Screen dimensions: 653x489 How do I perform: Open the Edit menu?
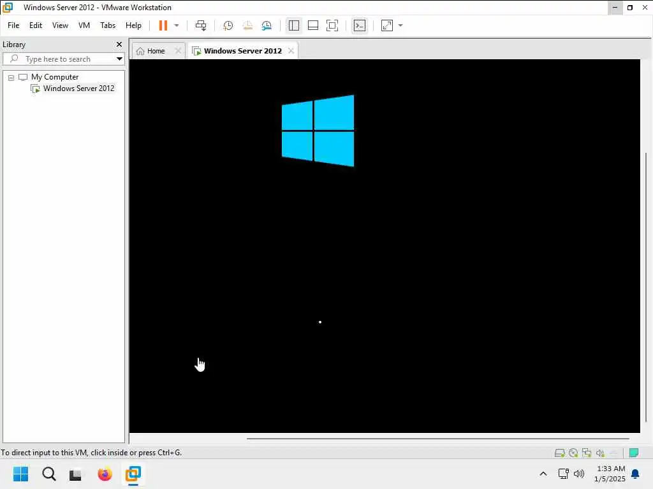(36, 25)
